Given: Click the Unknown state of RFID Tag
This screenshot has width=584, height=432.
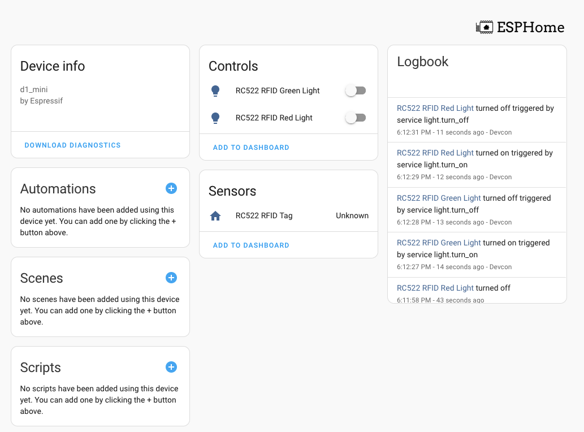Looking at the screenshot, I should (x=352, y=215).
